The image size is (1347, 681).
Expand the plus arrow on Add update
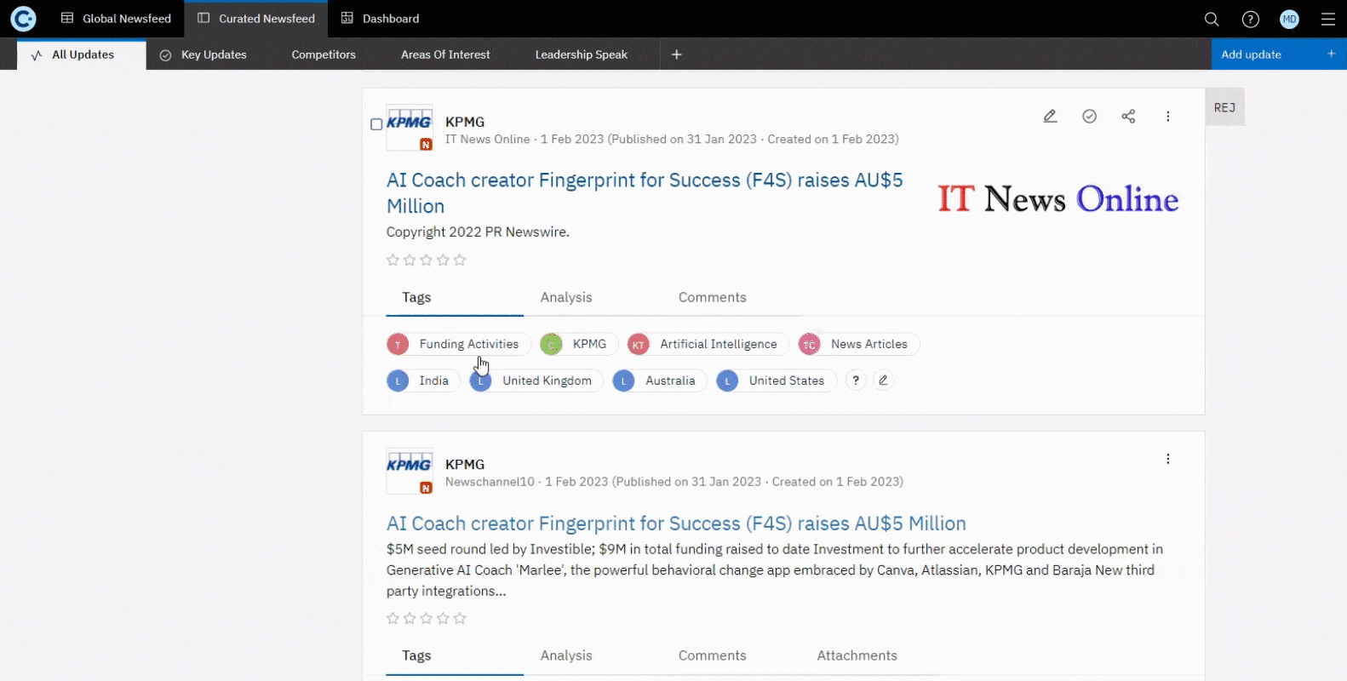click(1332, 54)
